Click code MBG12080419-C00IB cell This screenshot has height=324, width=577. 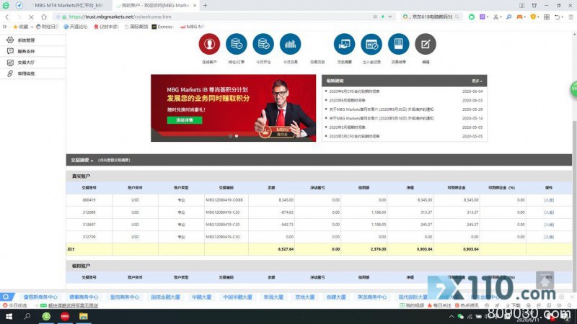pyautogui.click(x=226, y=200)
